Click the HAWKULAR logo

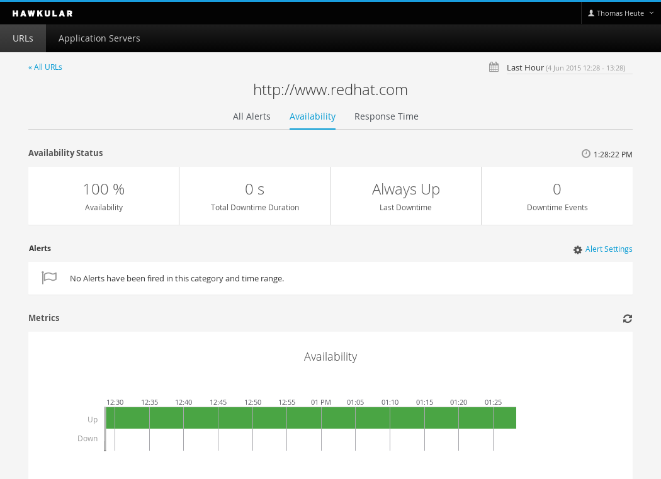coord(43,13)
